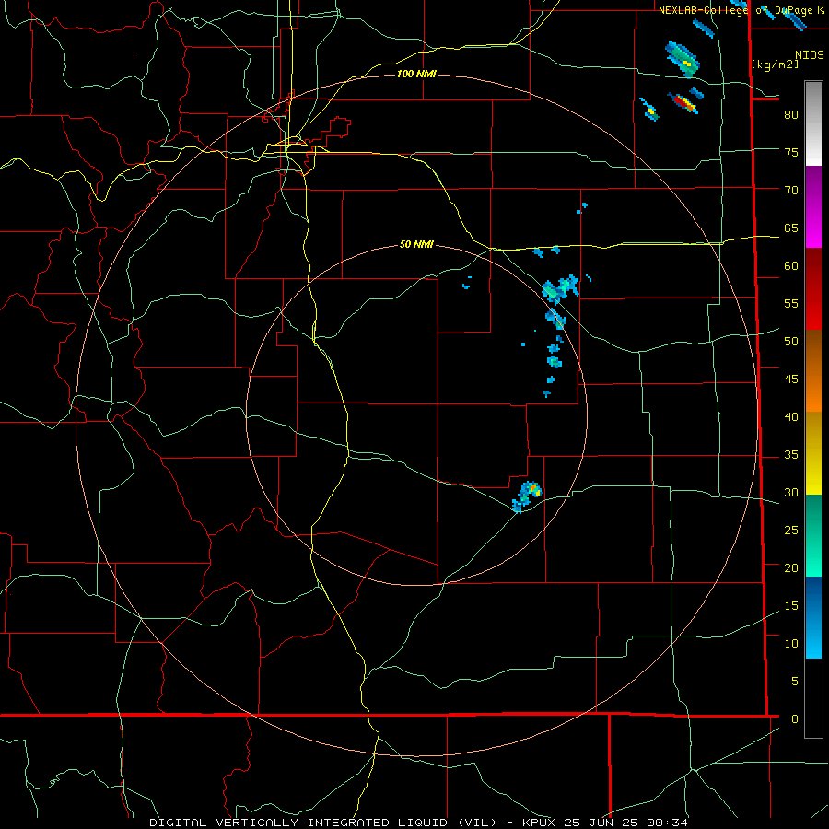829x829 pixels.
Task: Pick the red segment of the color scale
Action: click(x=813, y=289)
